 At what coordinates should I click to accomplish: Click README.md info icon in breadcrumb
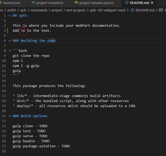pos(132,10)
